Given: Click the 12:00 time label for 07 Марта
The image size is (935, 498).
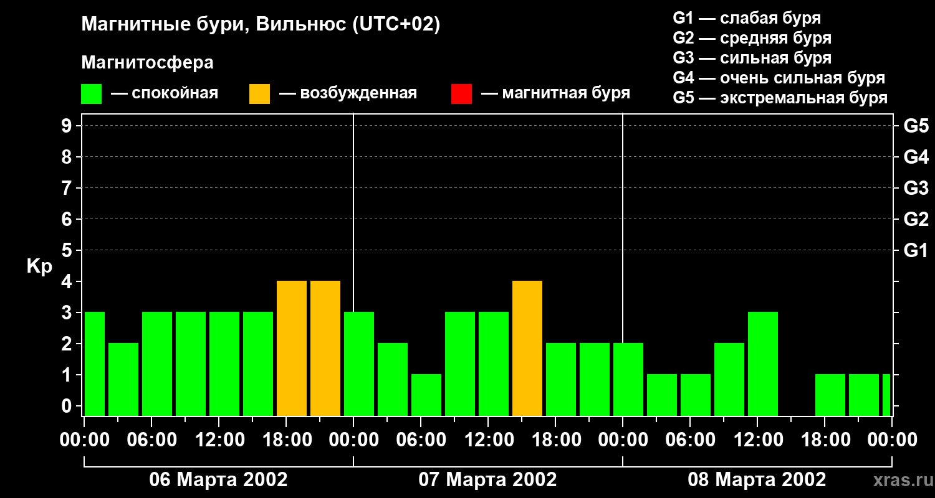Looking at the screenshot, I should point(488,440).
